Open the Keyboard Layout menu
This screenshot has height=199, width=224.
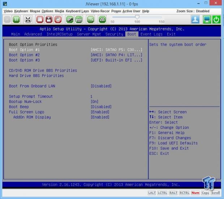(77, 11)
